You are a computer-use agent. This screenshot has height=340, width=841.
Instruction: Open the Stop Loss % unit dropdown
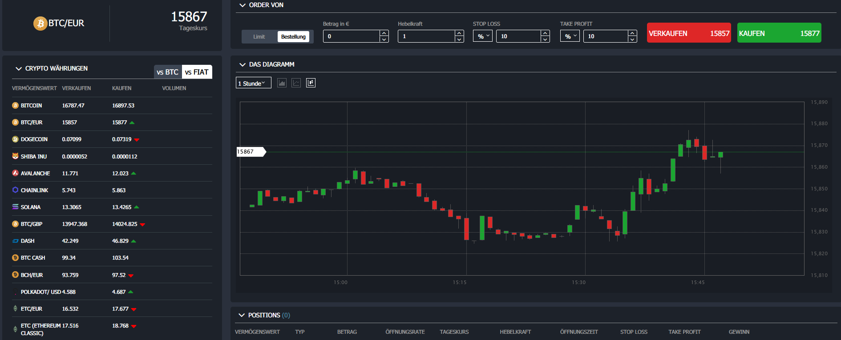(x=483, y=36)
